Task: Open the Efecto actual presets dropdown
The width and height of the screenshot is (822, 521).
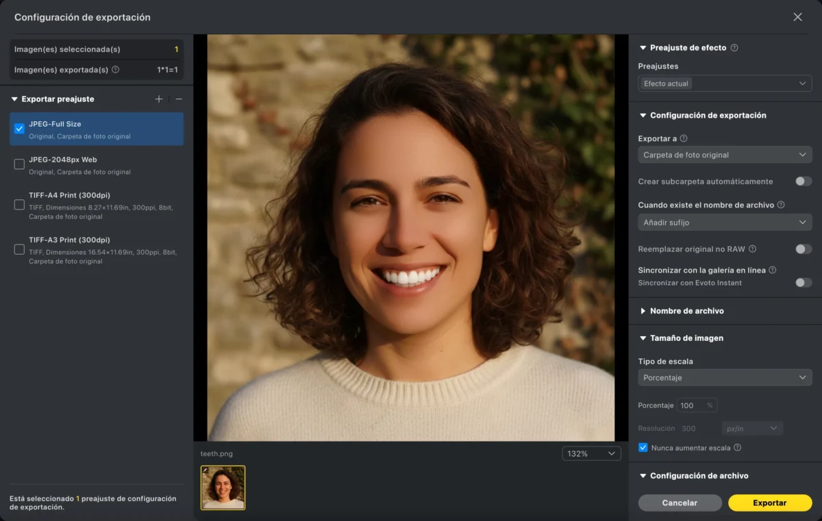Action: [x=725, y=84]
